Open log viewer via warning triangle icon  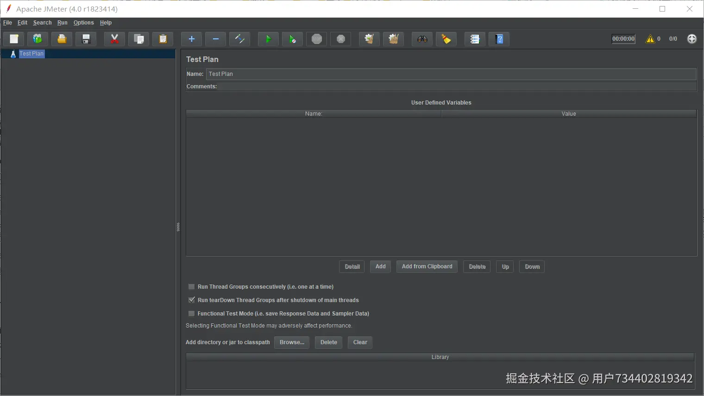[x=650, y=39]
